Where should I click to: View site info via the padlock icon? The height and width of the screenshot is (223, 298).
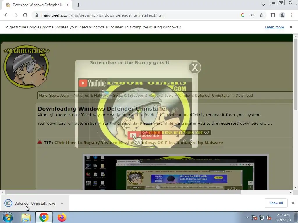pyautogui.click(x=37, y=15)
